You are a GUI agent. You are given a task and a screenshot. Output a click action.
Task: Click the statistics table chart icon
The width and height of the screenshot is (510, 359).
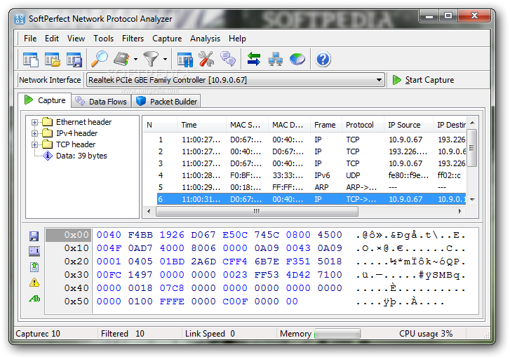coord(185,60)
